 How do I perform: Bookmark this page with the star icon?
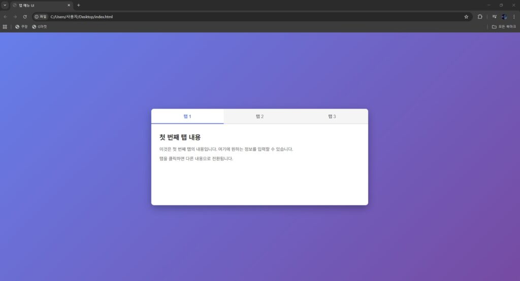466,17
